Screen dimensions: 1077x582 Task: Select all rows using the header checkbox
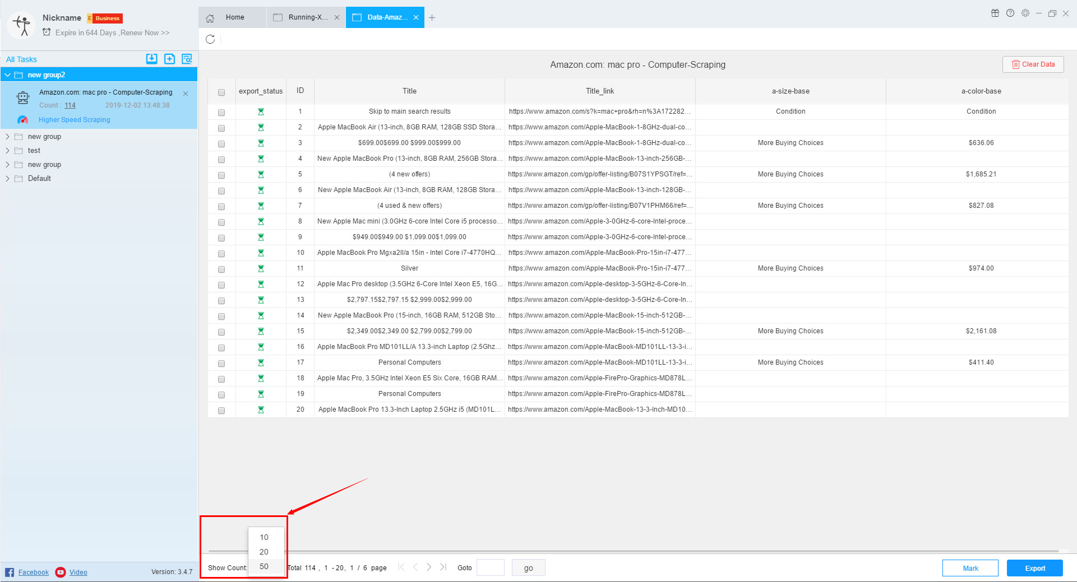(x=221, y=91)
